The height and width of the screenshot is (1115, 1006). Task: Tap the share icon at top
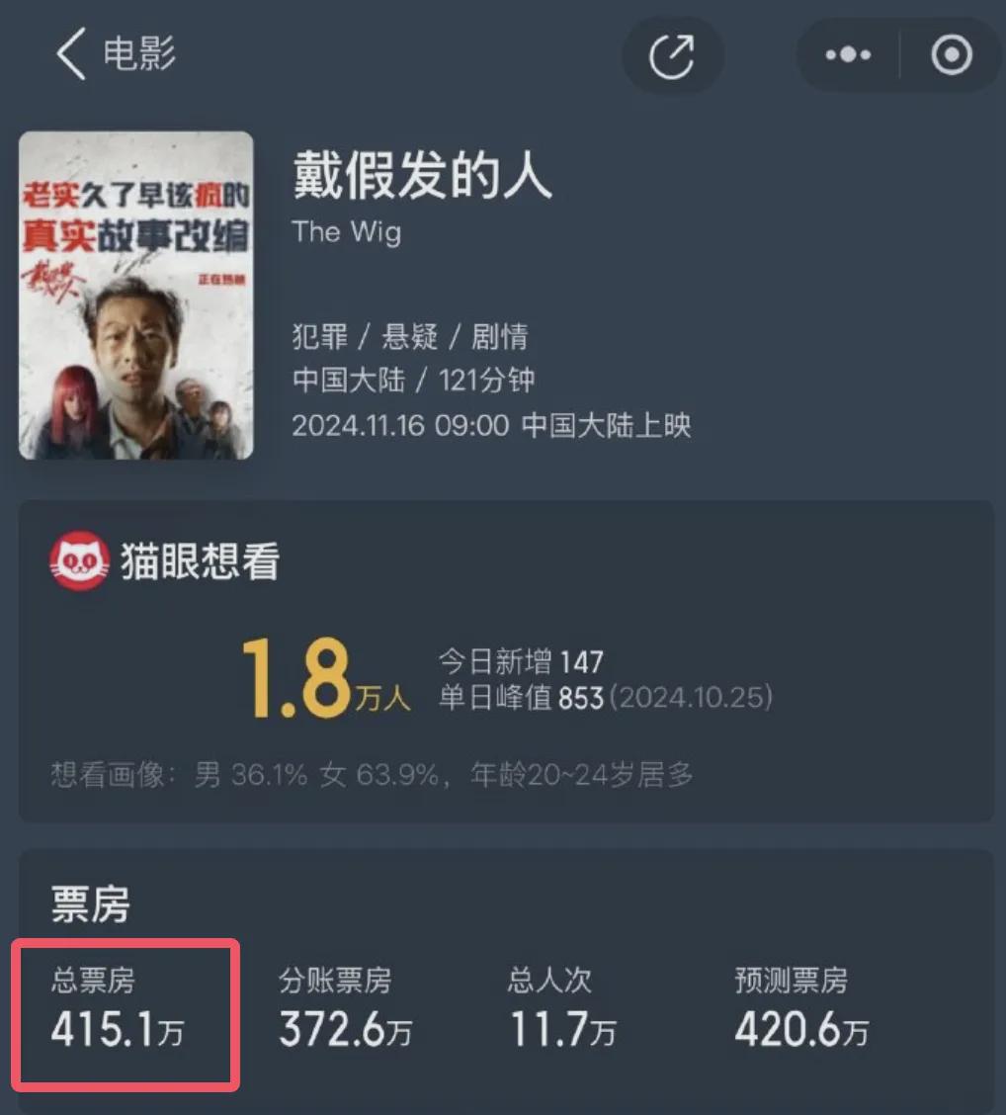672,55
